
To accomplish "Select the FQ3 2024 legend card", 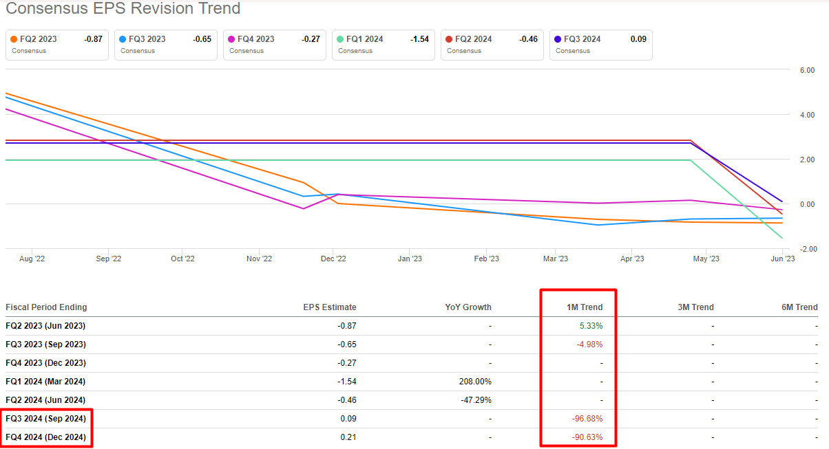I will [600, 45].
